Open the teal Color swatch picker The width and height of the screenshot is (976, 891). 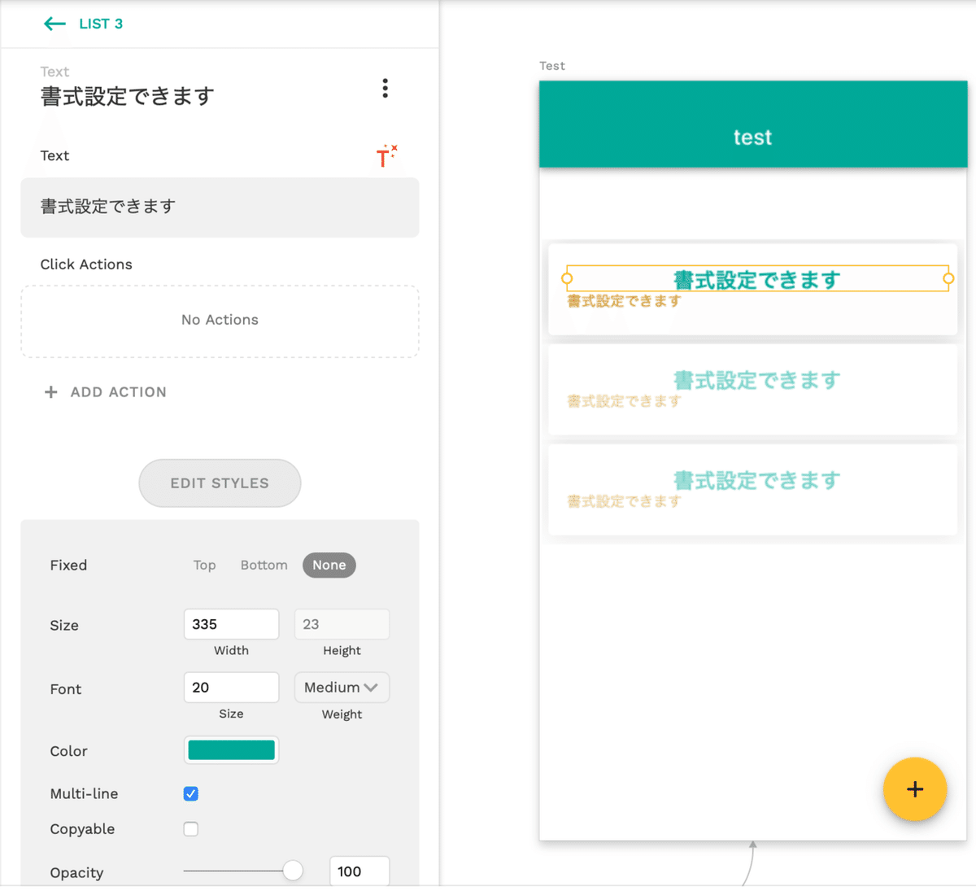click(x=231, y=749)
